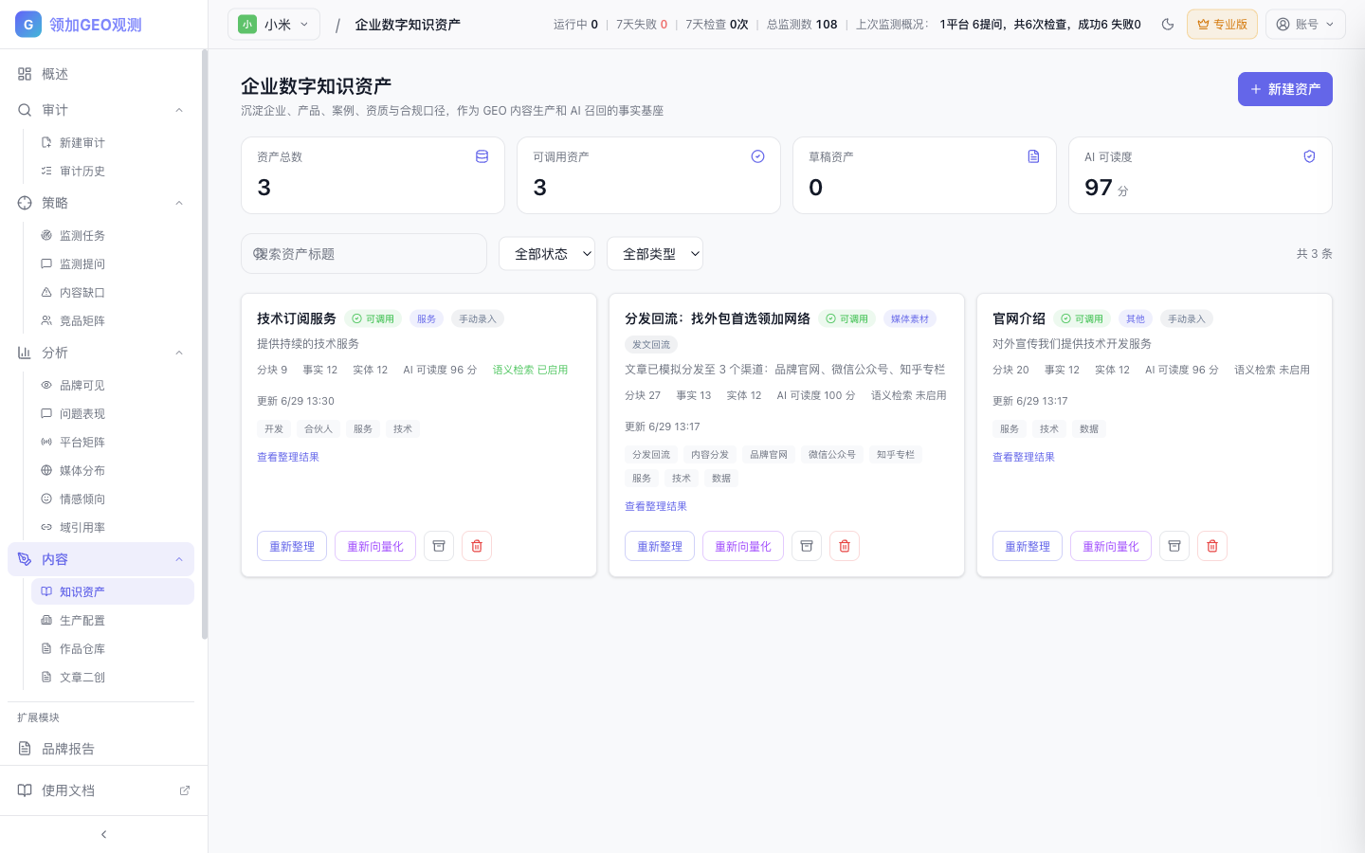
Task: Click the 草稿资产 document icon
Action: pos(1033,156)
